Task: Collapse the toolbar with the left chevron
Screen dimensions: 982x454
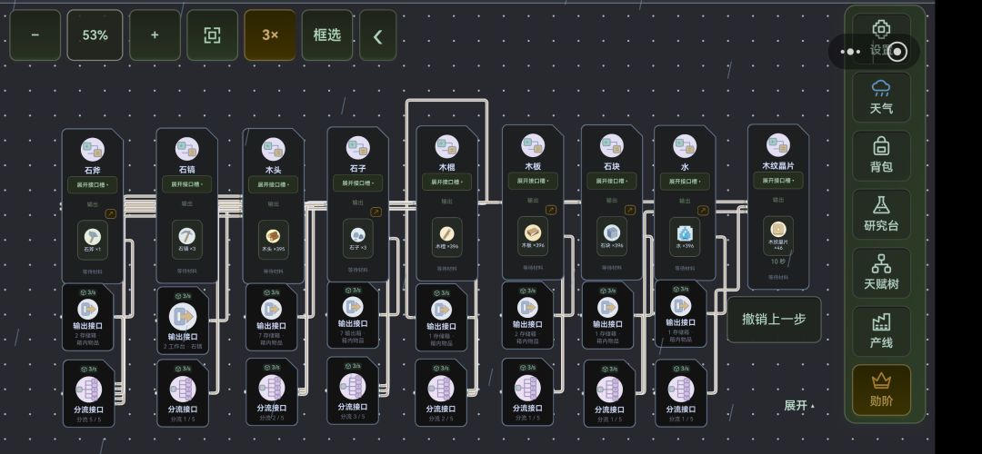Action: [377, 35]
